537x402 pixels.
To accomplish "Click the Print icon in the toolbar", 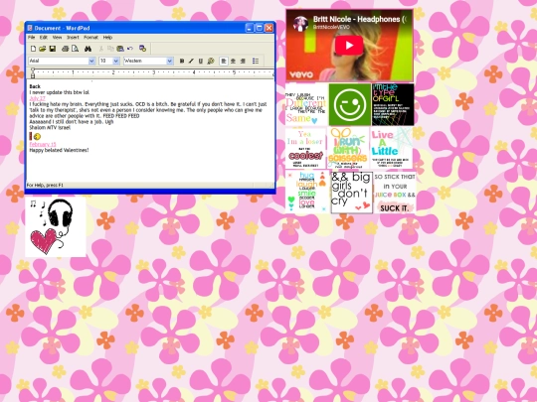I will tap(65, 49).
